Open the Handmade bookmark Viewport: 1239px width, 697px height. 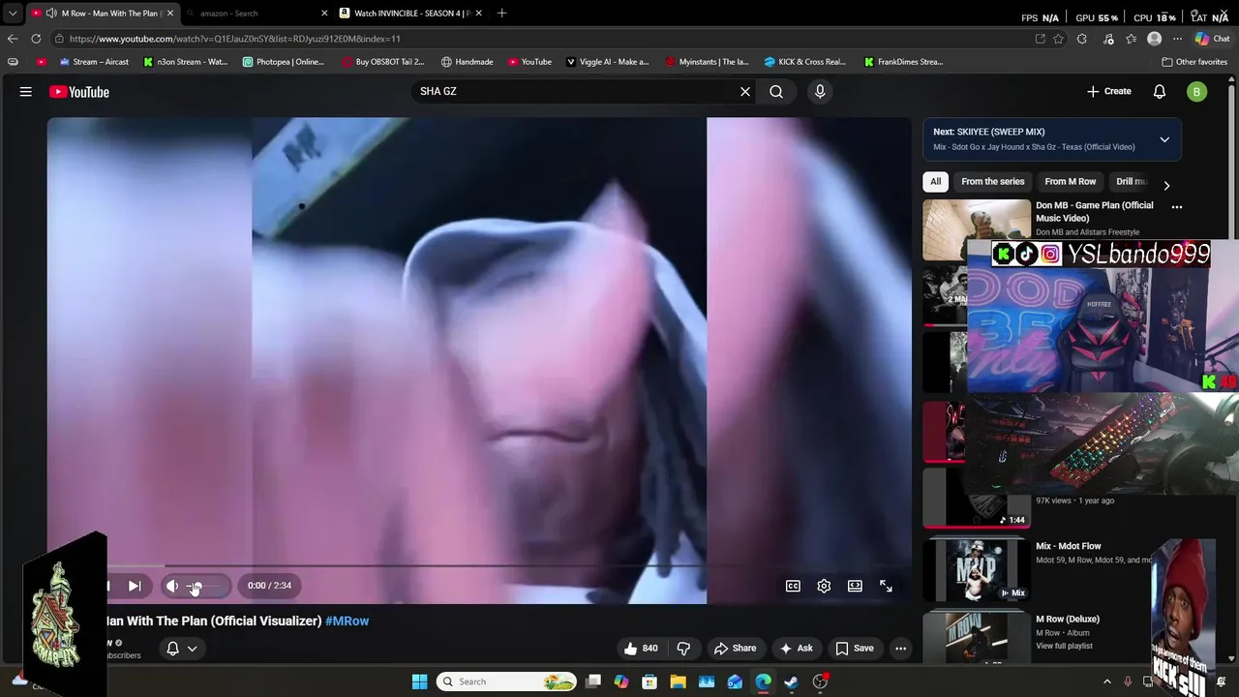[467, 62]
